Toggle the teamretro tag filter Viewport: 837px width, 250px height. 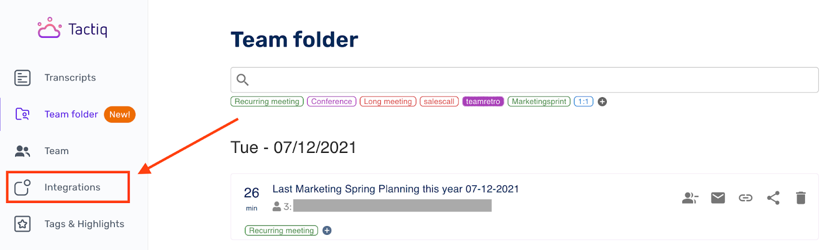coord(483,102)
